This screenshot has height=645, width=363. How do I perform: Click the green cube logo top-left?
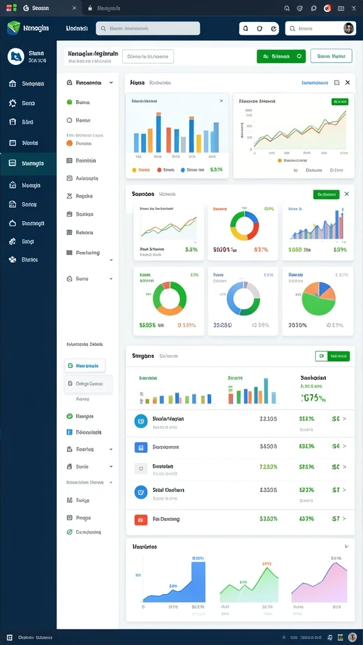tap(13, 28)
